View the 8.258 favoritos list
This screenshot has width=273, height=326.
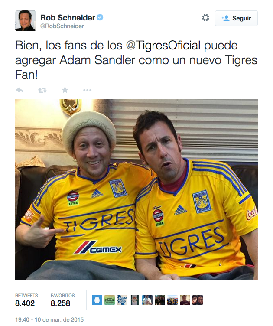[62, 300]
